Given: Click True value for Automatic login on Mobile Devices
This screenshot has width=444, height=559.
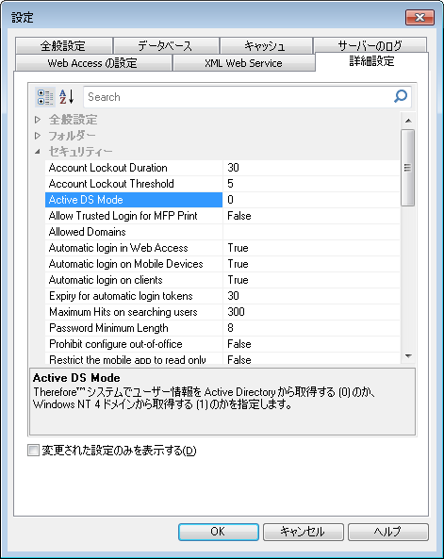Looking at the screenshot, I should tap(311, 264).
